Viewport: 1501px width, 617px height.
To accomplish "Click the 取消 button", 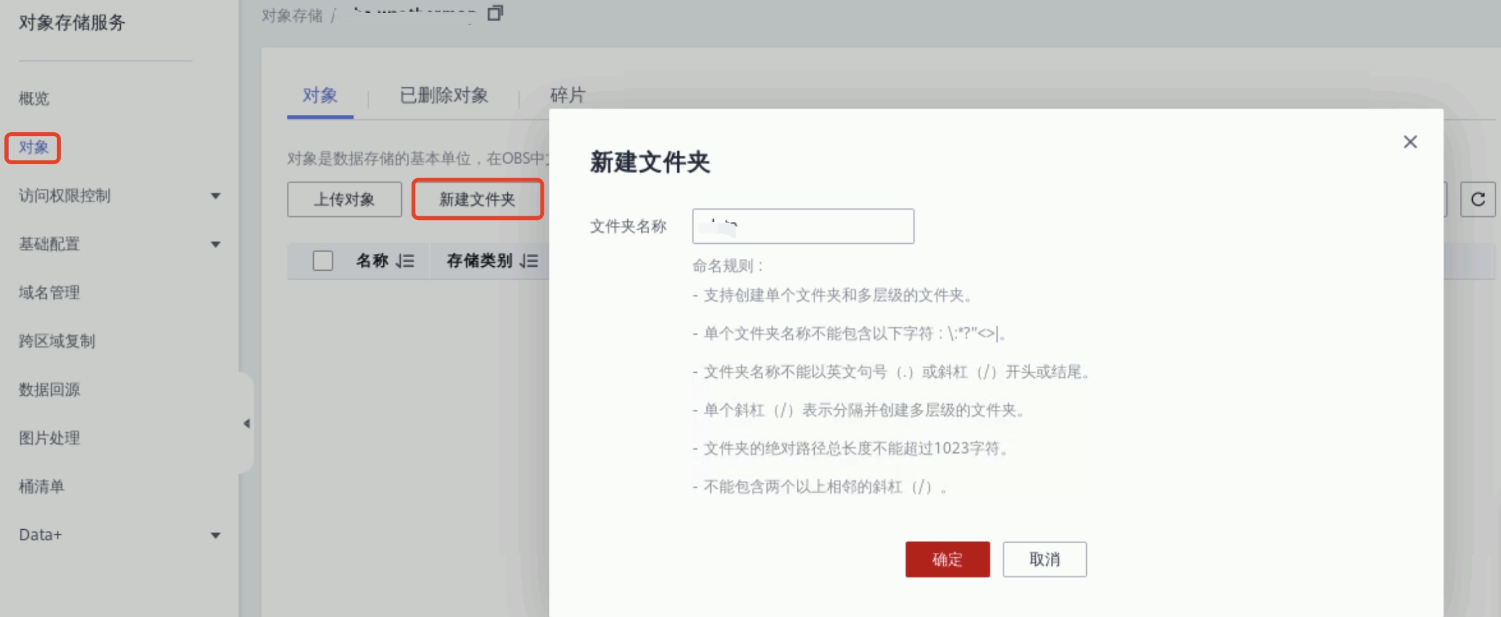I will [x=1045, y=559].
